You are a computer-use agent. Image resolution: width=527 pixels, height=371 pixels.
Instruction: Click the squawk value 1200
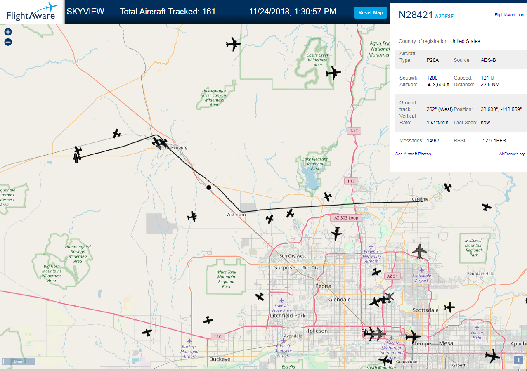pyautogui.click(x=432, y=78)
